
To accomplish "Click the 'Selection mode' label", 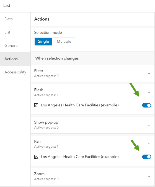I will tap(48, 33).
